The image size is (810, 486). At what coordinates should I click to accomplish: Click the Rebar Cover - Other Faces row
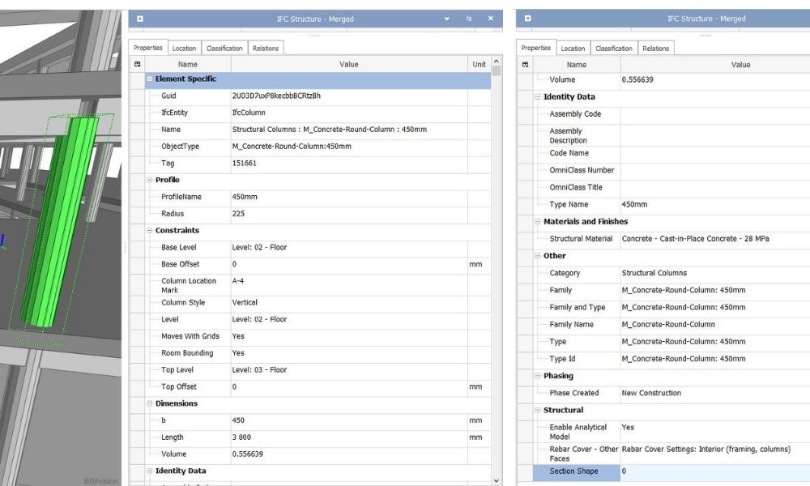pos(671,454)
